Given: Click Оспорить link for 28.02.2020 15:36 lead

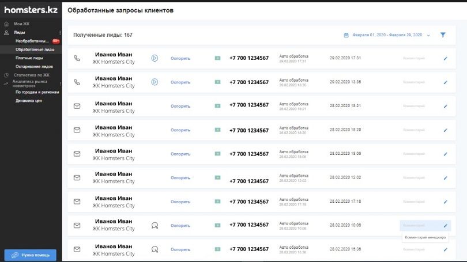Looking at the screenshot, I should pos(180,249).
